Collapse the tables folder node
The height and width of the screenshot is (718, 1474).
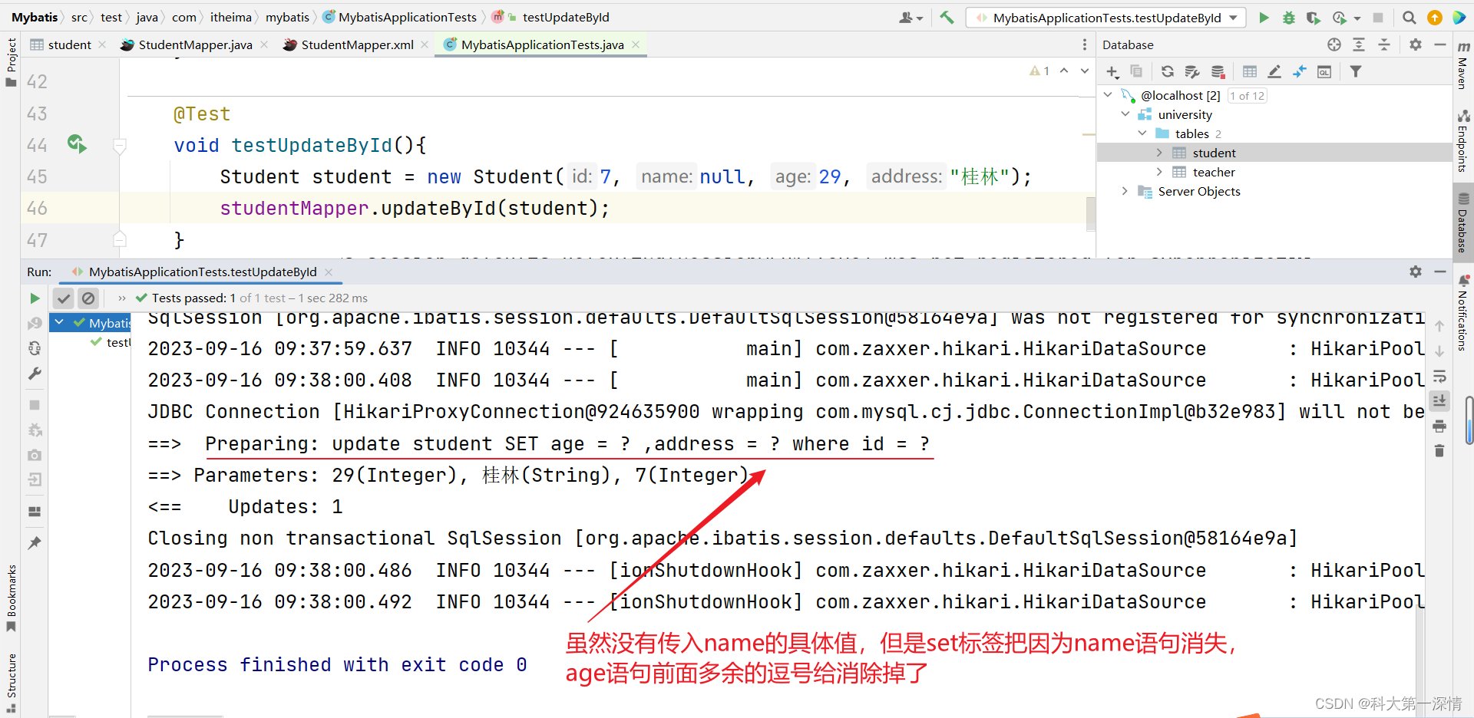coord(1142,133)
